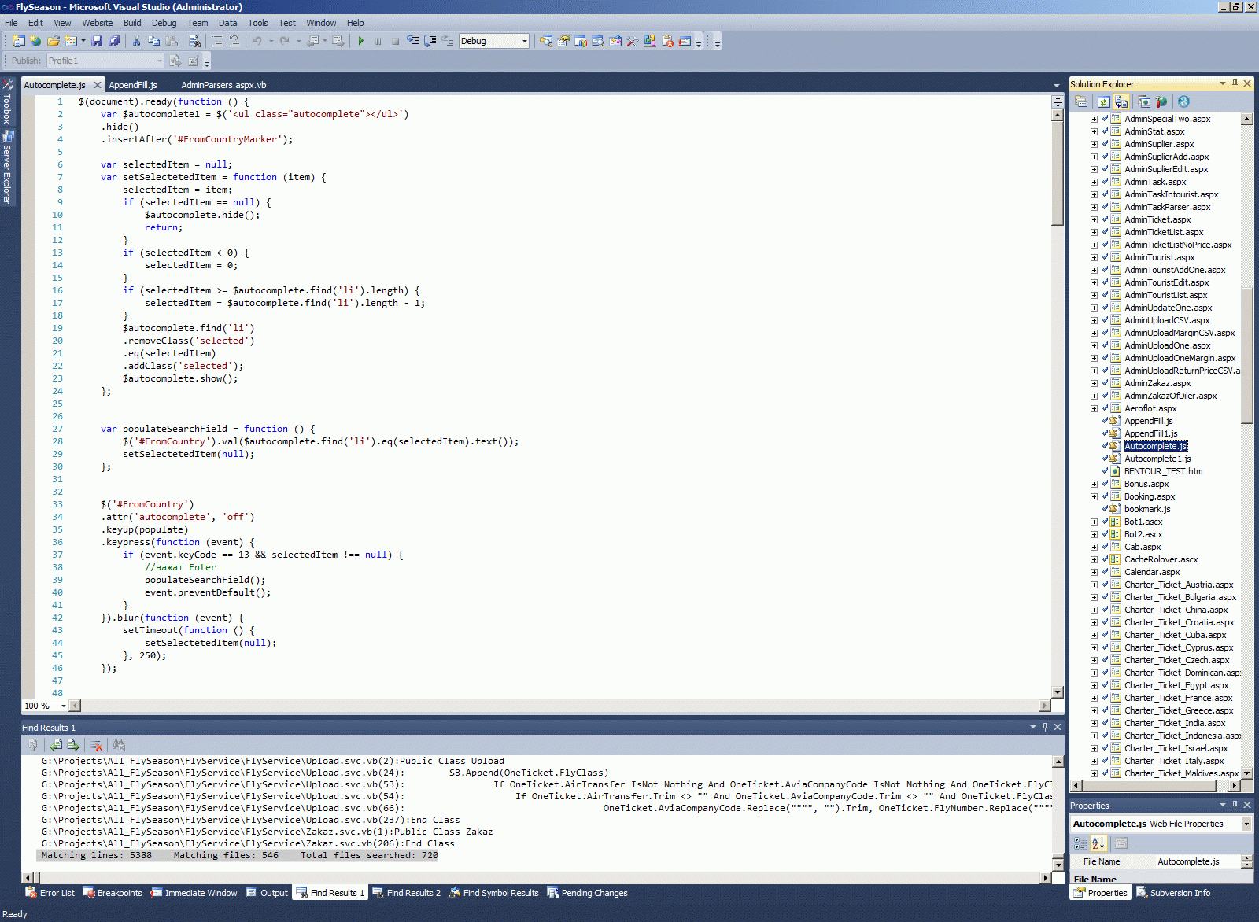Comment out the selected lines icon
Screen dimensions: 1259x922
coord(216,41)
